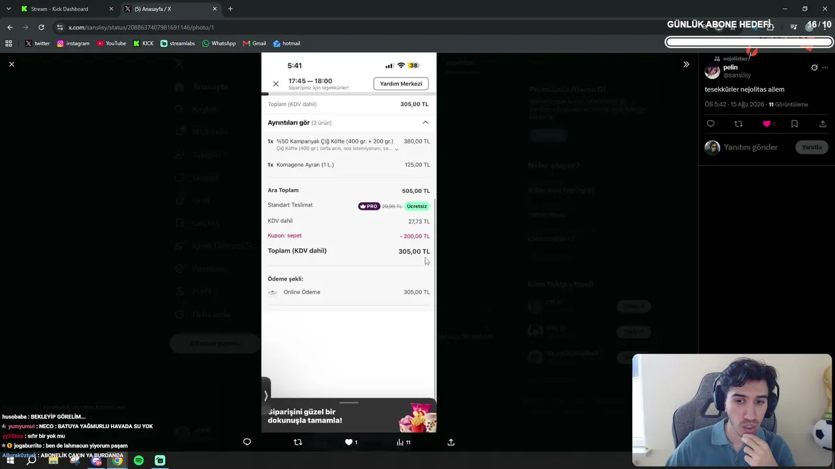Toggle the bookmark icon on pelin's tweet
This screenshot has height=469, width=835.
coord(795,124)
